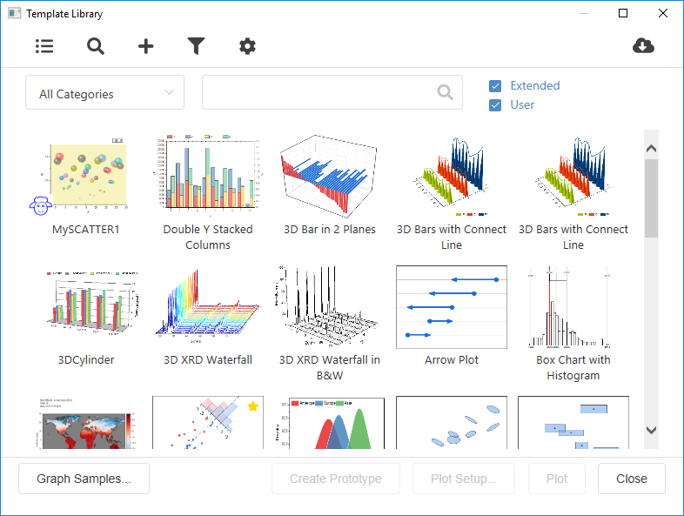Open the settings gear icon
684x516 pixels.
[x=247, y=46]
